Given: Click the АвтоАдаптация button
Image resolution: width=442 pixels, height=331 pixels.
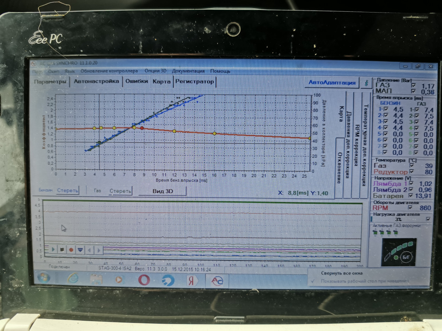Looking at the screenshot, I should [332, 83].
